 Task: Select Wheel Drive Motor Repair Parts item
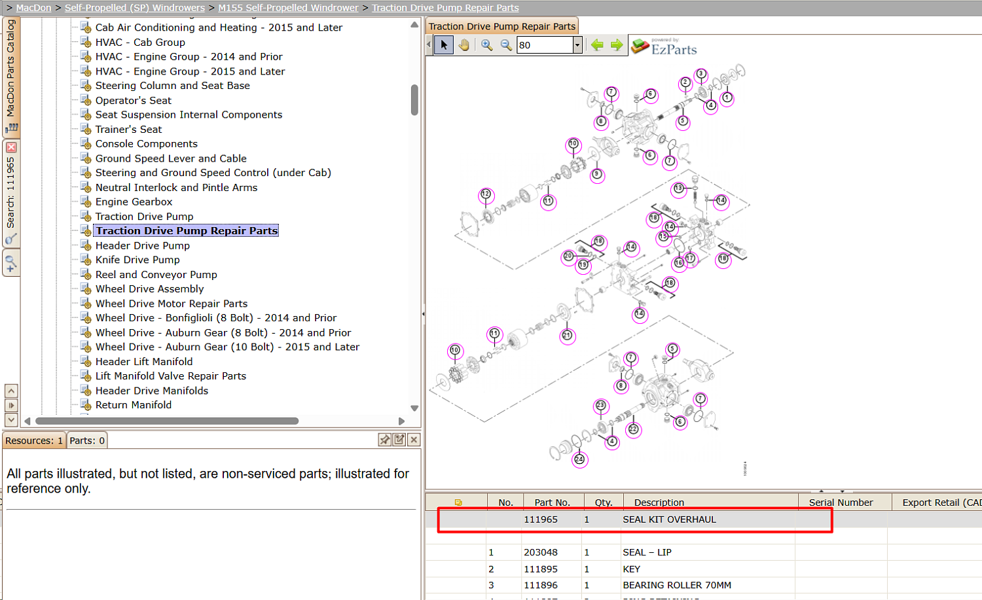(x=172, y=304)
